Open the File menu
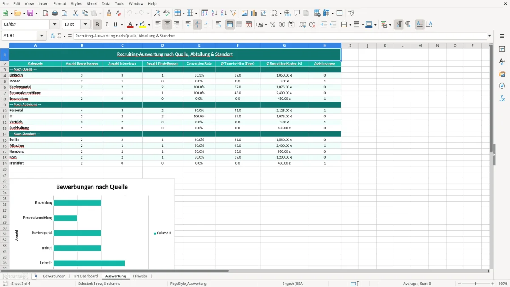 (6, 3)
